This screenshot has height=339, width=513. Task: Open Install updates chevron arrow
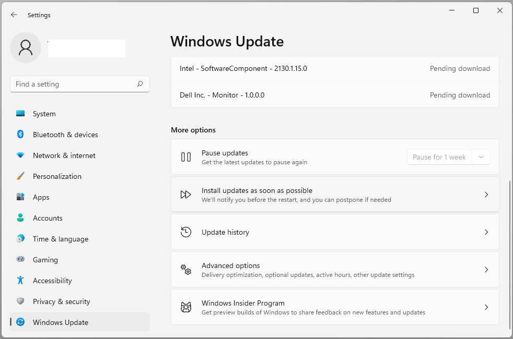[x=486, y=195]
